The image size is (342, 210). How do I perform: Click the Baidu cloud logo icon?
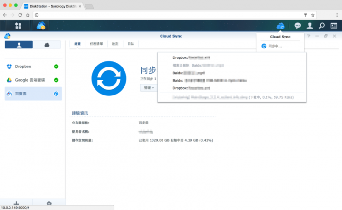click(9, 94)
